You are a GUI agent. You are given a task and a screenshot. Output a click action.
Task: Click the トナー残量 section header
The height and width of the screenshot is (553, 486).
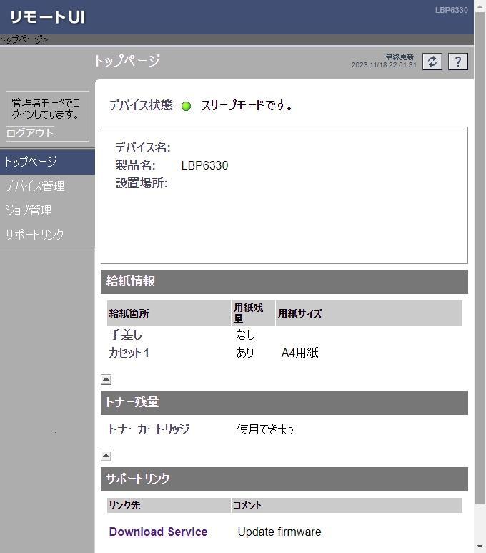point(284,402)
